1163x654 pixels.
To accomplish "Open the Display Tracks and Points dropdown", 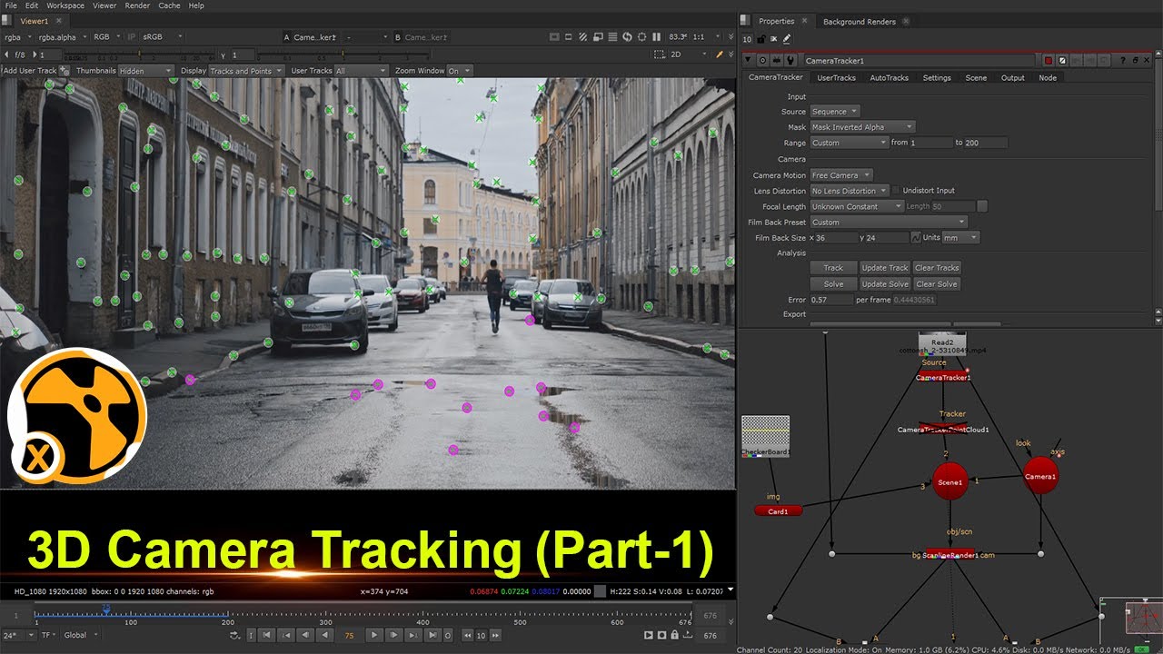I will 246,71.
